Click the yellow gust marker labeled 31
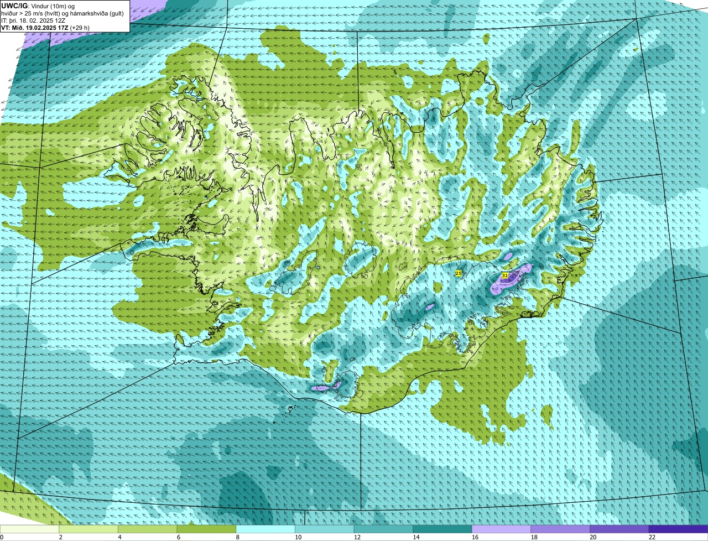The height and width of the screenshot is (541, 708). 505,275
